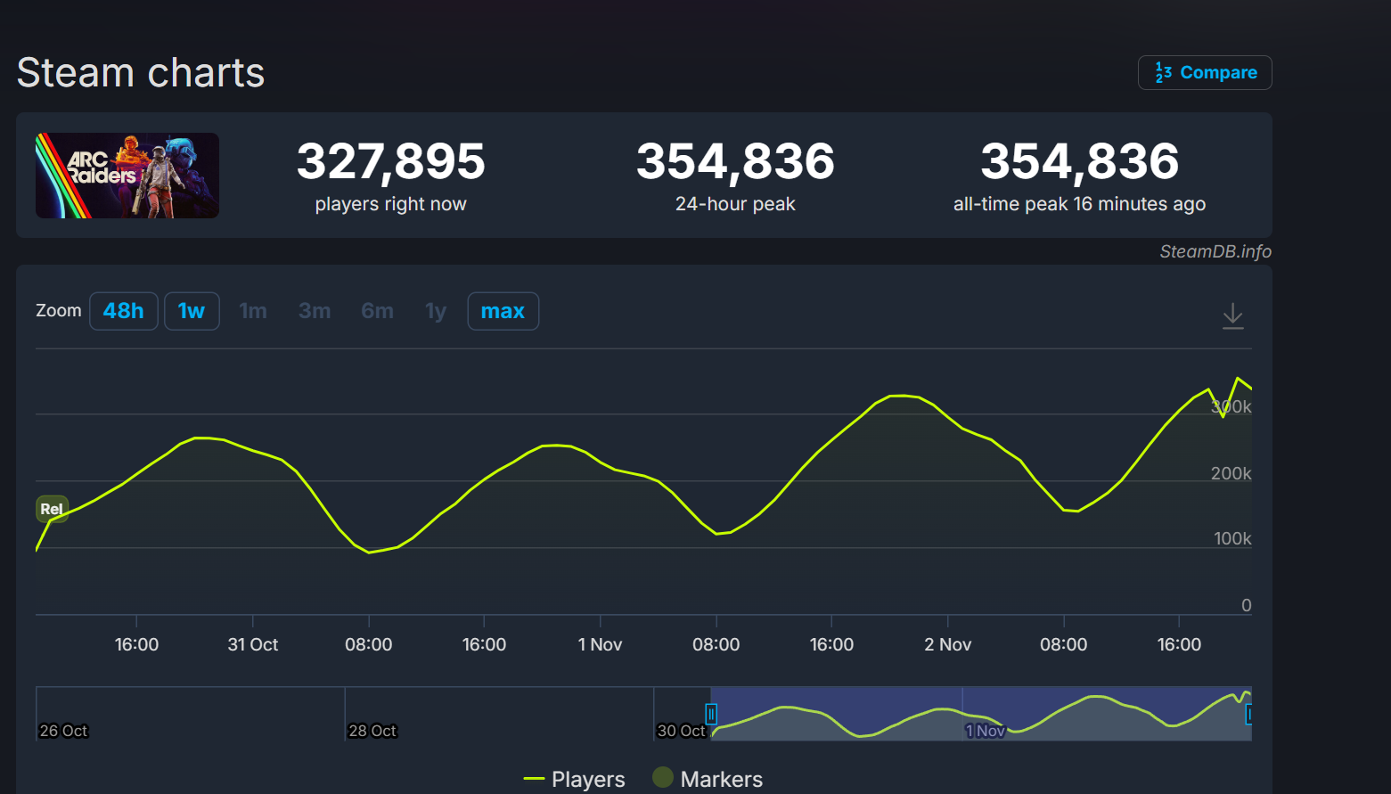Click the Compare button
Image resolution: width=1391 pixels, height=794 pixels.
point(1205,72)
